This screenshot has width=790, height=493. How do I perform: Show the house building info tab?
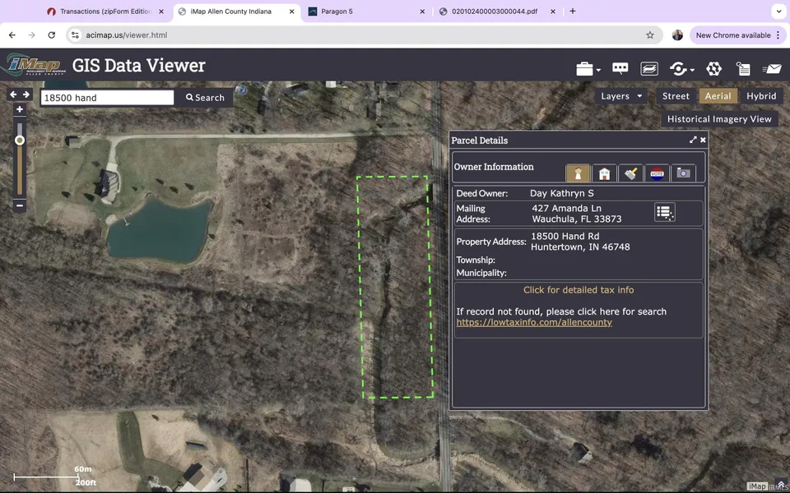[604, 173]
